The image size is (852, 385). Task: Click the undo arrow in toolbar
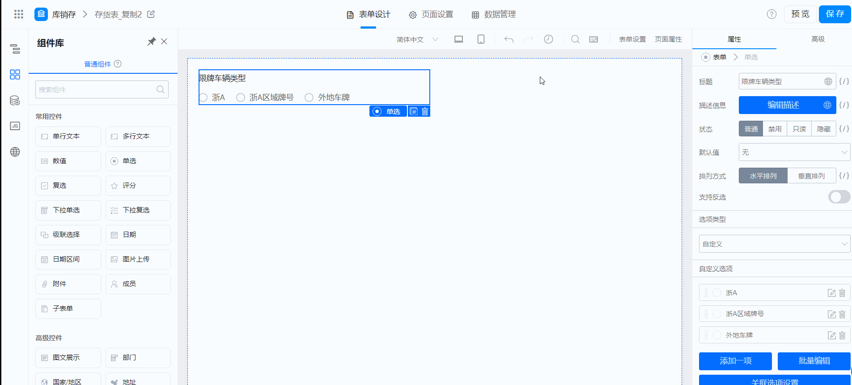[x=509, y=39]
